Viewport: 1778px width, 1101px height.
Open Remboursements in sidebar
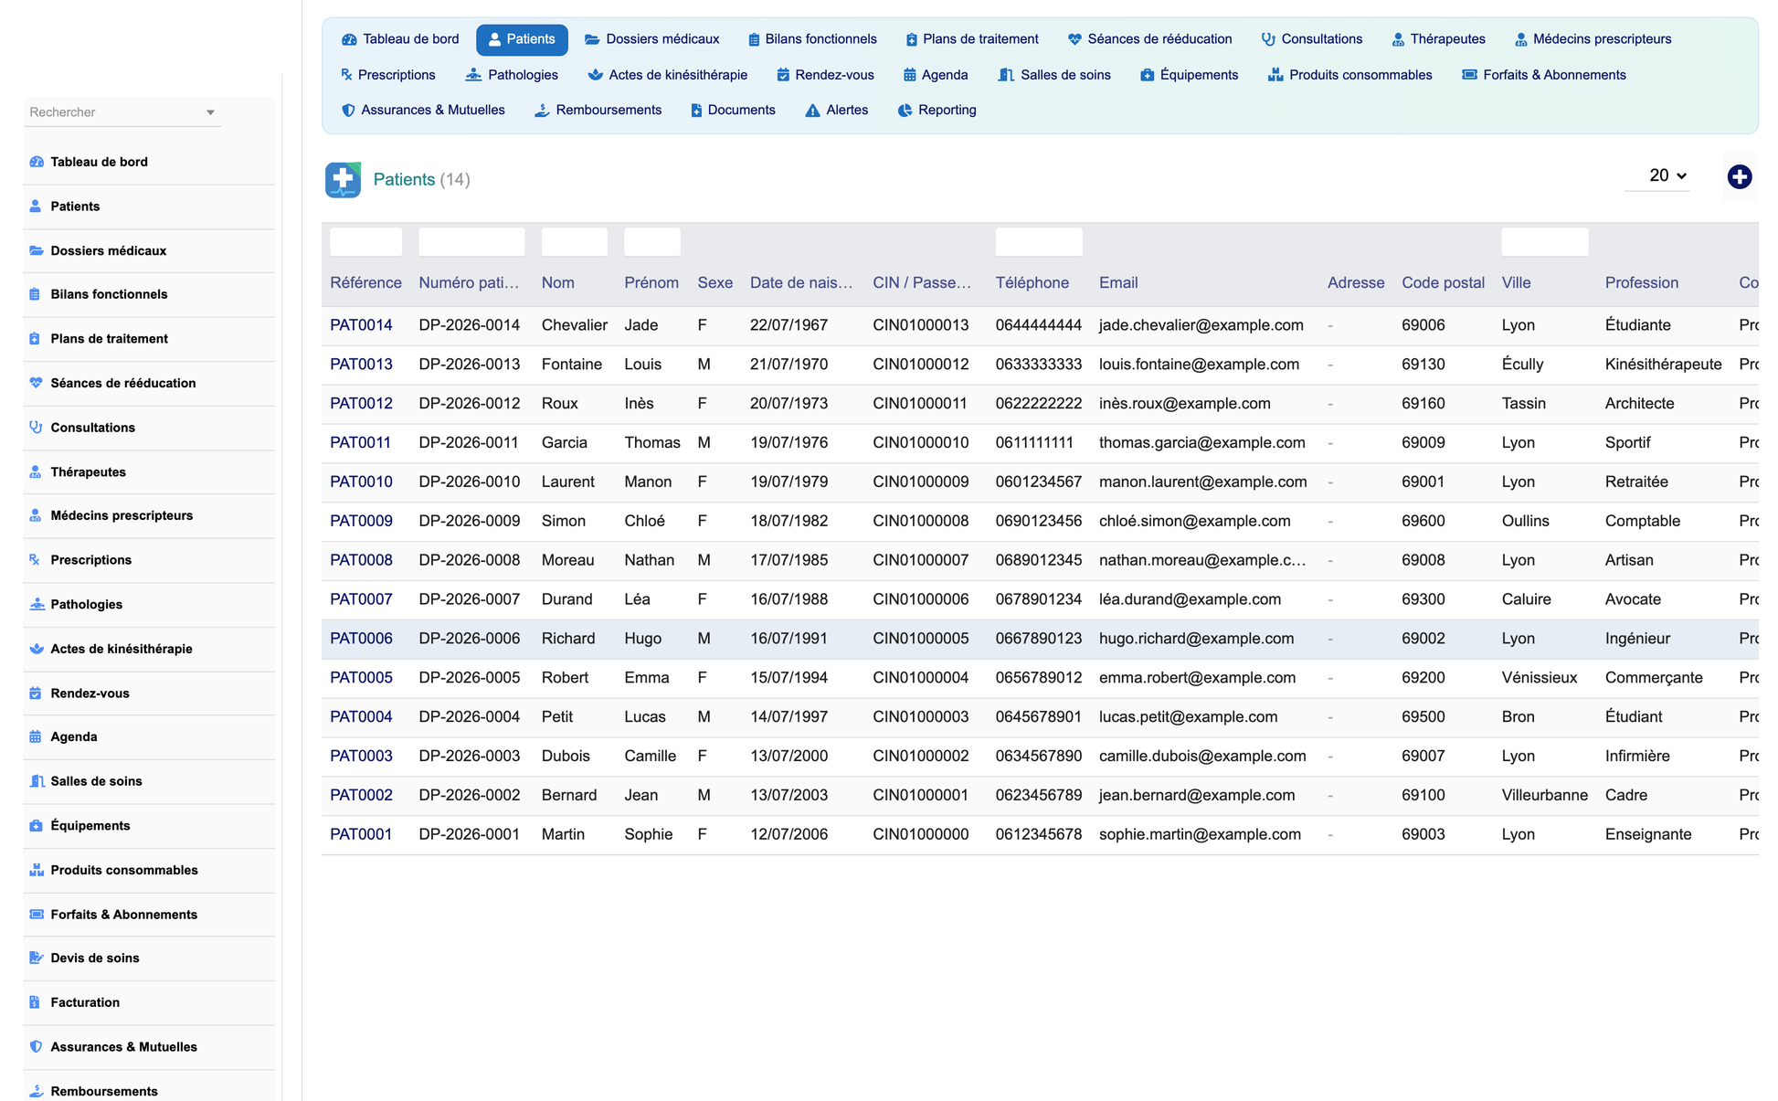(104, 1091)
